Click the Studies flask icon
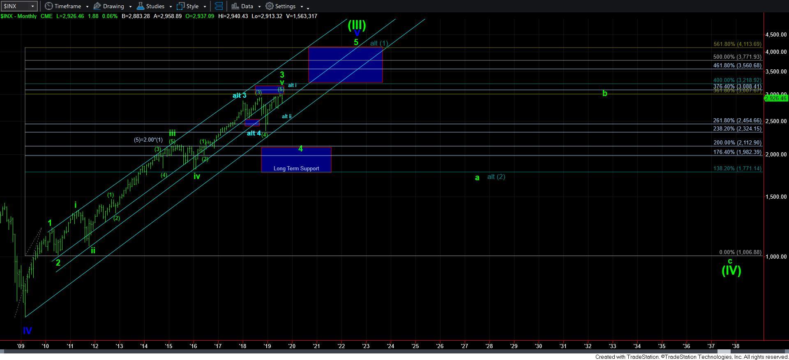Viewport: 789px width, 360px height. click(x=140, y=6)
